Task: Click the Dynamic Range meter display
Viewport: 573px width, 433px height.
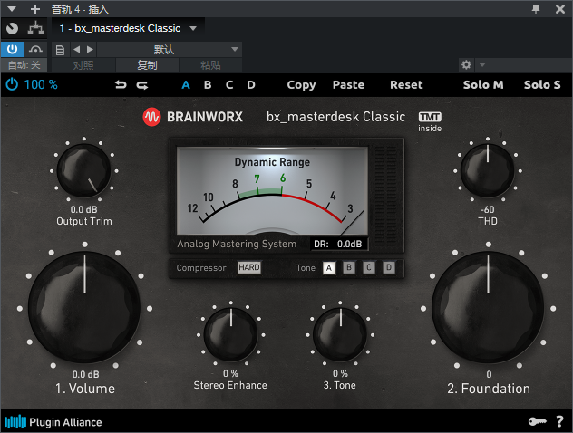Action: (272, 190)
